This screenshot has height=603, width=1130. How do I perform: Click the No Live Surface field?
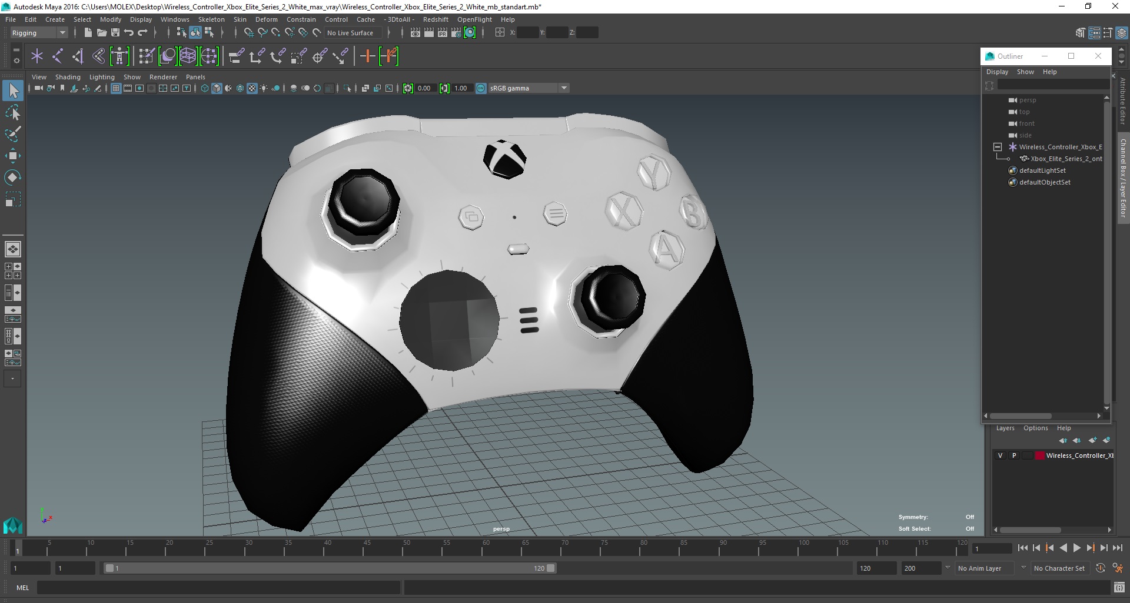point(354,33)
